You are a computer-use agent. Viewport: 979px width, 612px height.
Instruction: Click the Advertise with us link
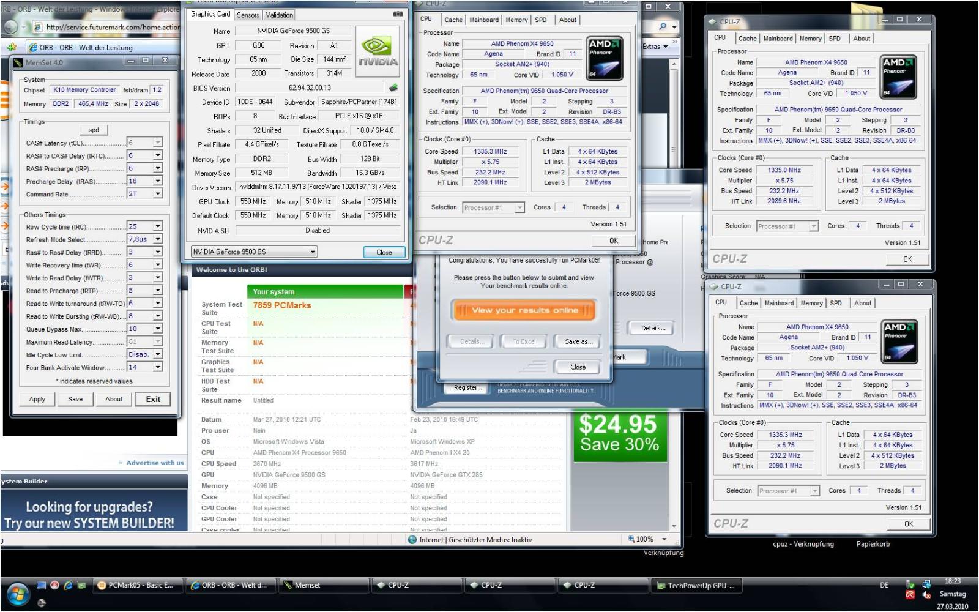click(155, 463)
